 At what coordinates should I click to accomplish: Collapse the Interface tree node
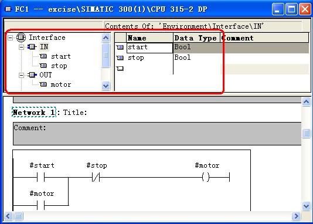click(x=11, y=38)
